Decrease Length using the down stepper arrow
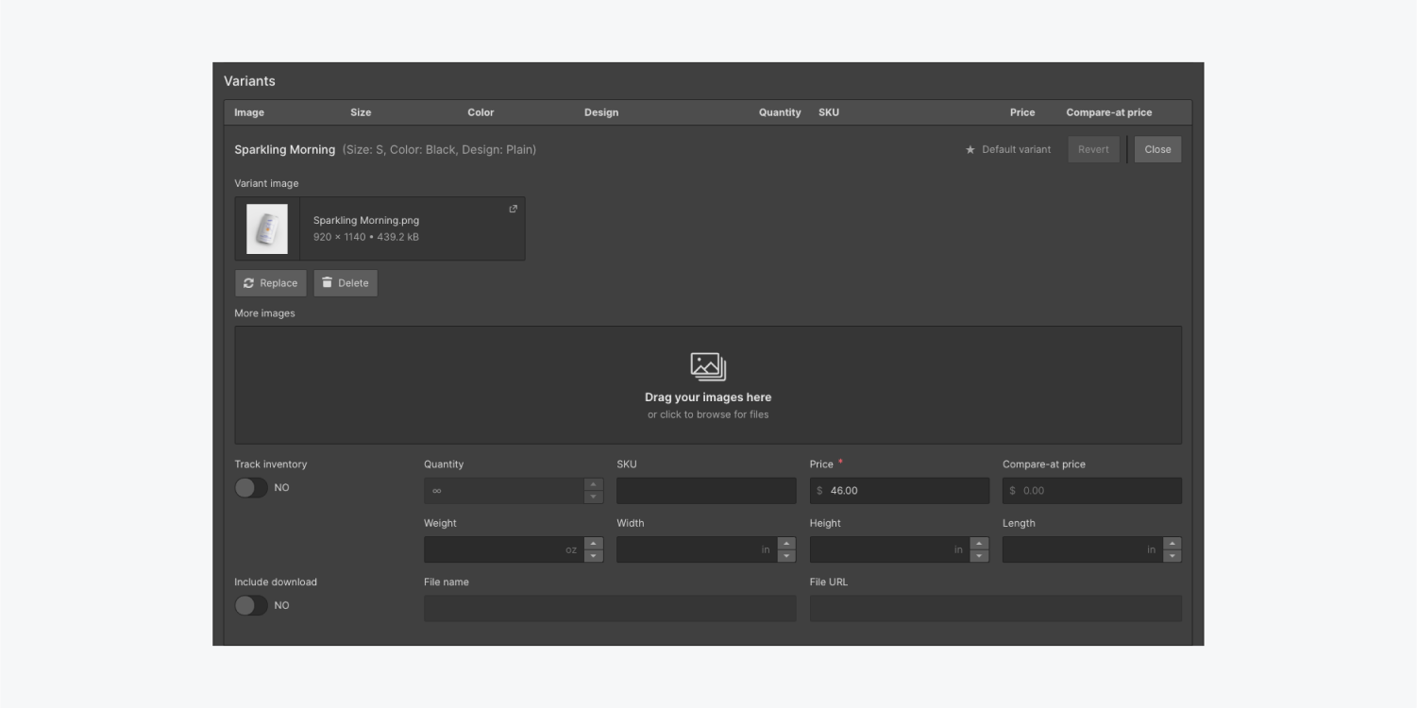The height and width of the screenshot is (709, 1417). [1171, 553]
